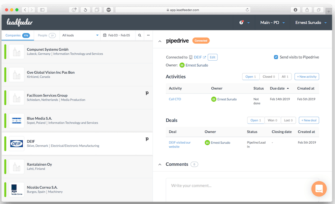Select the Rantalainen Oy lead row
This screenshot has width=335, height=204.
tap(77, 167)
